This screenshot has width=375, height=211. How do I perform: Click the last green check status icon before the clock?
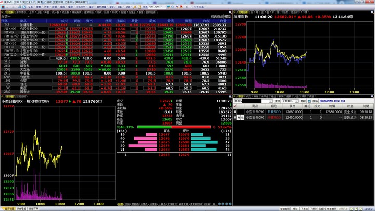360,209
